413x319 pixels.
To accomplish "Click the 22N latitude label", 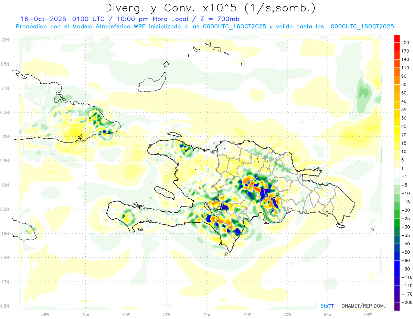I will [5, 40].
